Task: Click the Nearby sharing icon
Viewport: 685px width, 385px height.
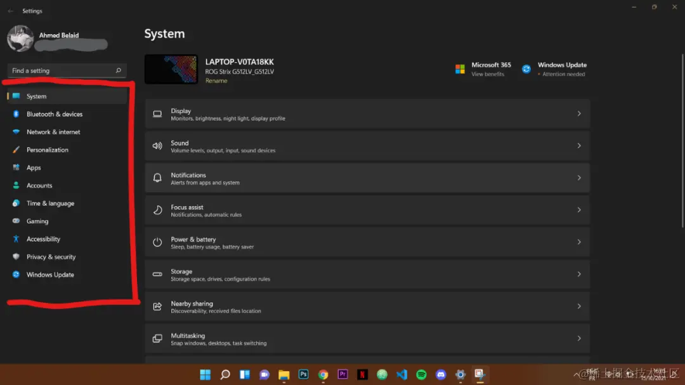Action: click(157, 306)
